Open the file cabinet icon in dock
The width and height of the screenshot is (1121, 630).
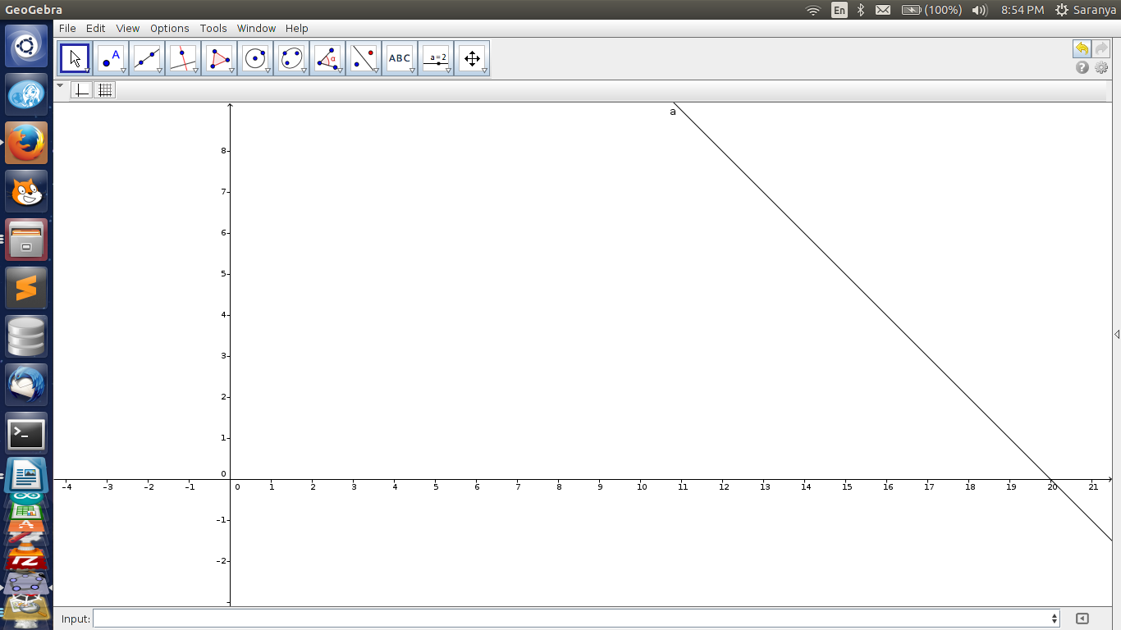tap(27, 240)
